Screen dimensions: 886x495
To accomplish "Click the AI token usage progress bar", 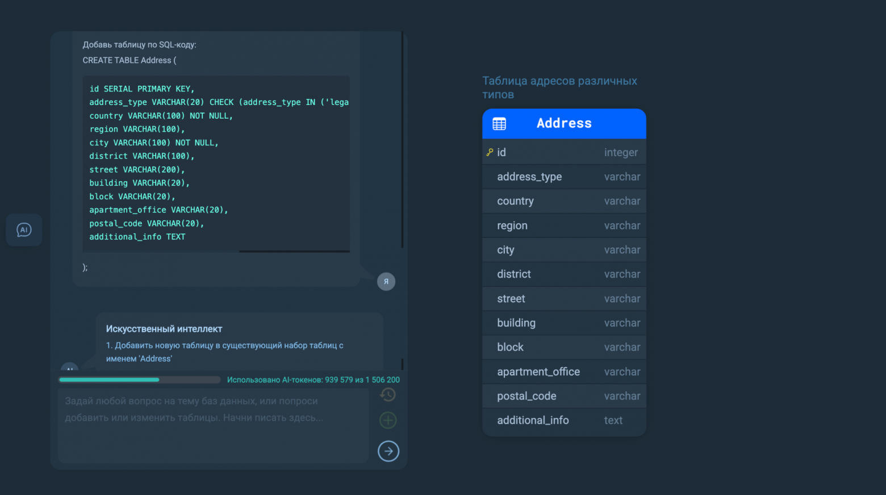I will pos(139,379).
